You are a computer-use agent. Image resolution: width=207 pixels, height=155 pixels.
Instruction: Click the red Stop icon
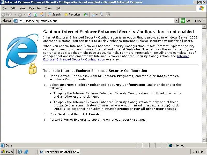pyautogui.click(x=29, y=14)
